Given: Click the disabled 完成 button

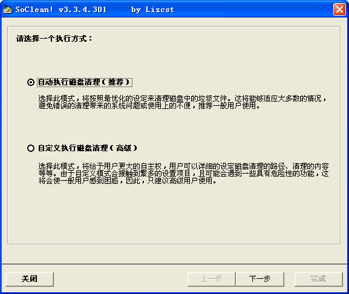Looking at the screenshot, I should click(x=319, y=279).
